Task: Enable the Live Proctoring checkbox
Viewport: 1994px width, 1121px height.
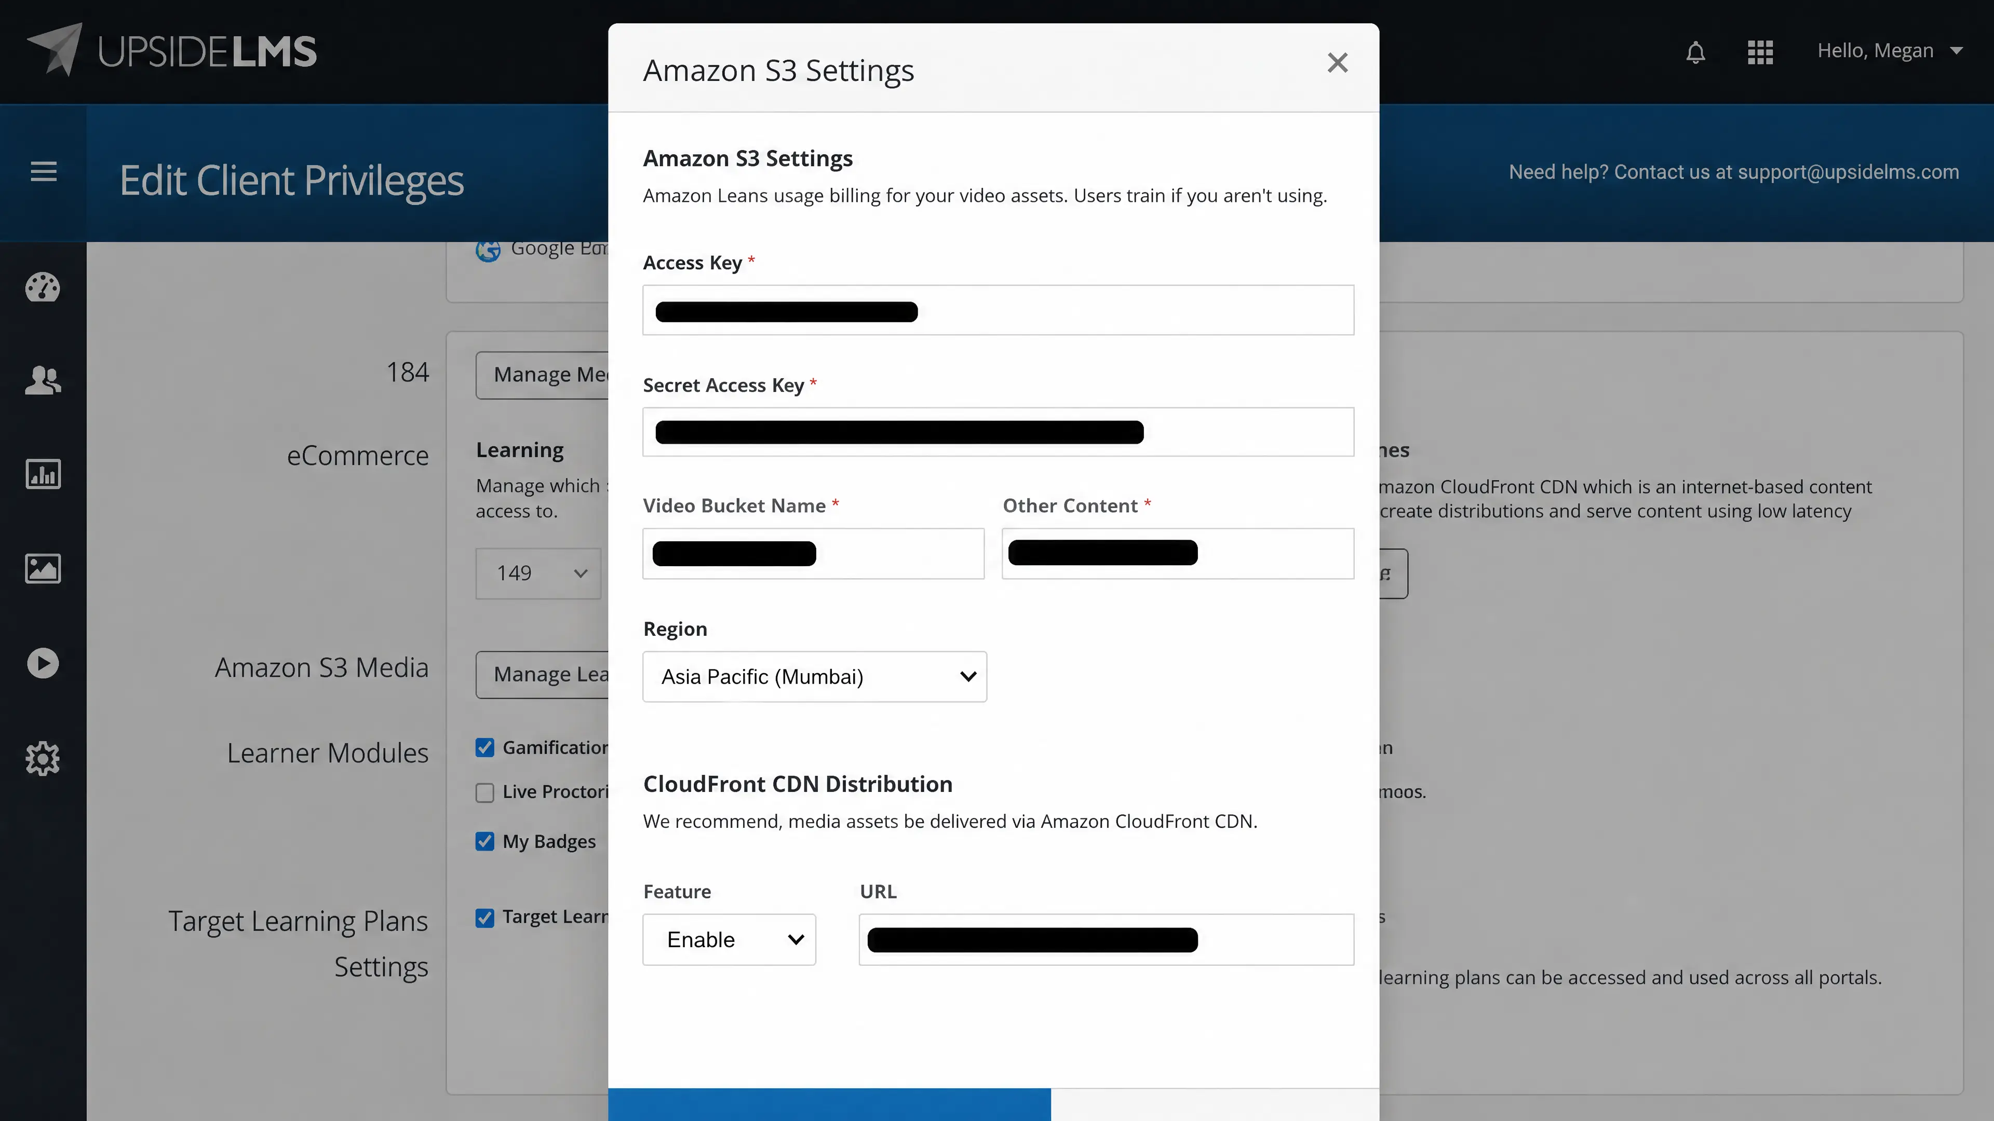Action: pyautogui.click(x=484, y=793)
